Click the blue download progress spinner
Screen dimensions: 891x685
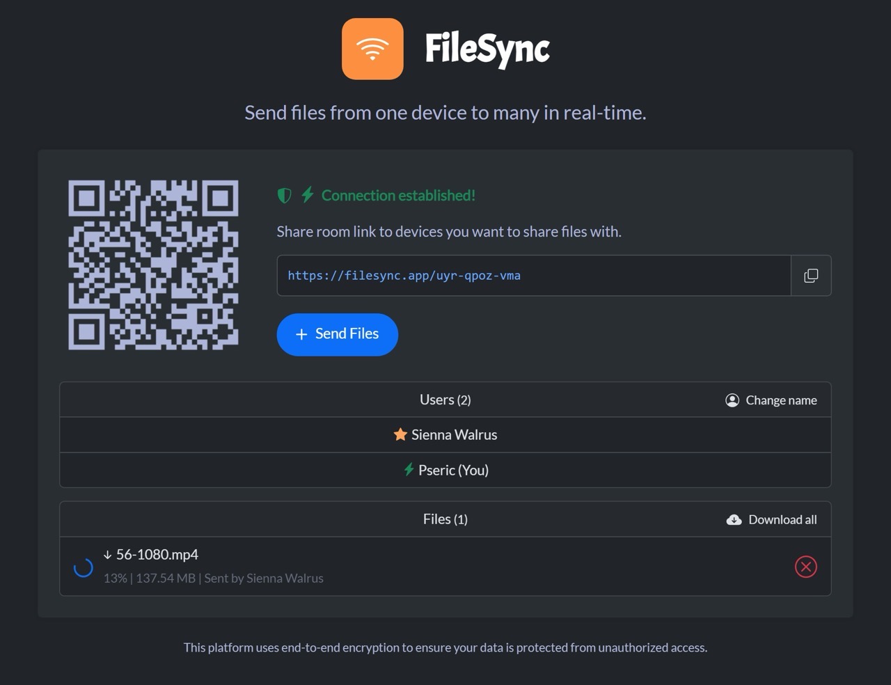(x=84, y=568)
